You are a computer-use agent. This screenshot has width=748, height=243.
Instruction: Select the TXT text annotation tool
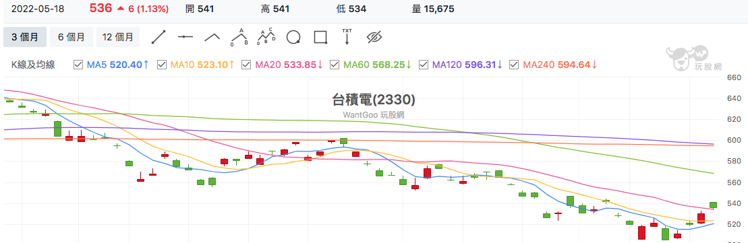(347, 37)
